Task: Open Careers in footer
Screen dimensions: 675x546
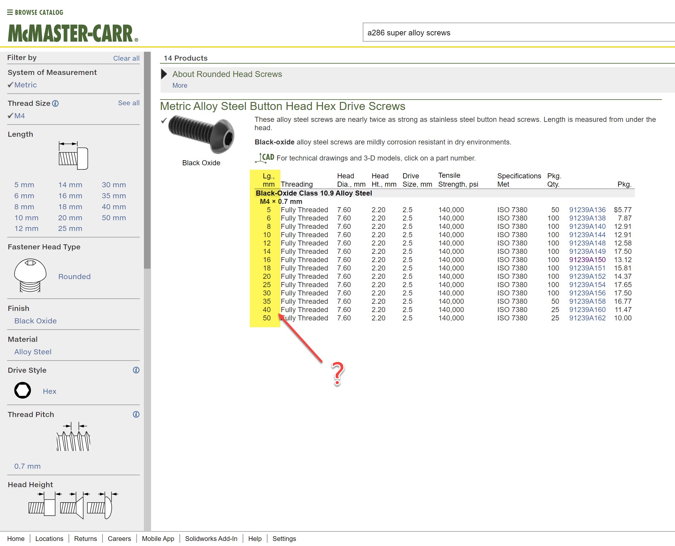Action: pyautogui.click(x=119, y=539)
